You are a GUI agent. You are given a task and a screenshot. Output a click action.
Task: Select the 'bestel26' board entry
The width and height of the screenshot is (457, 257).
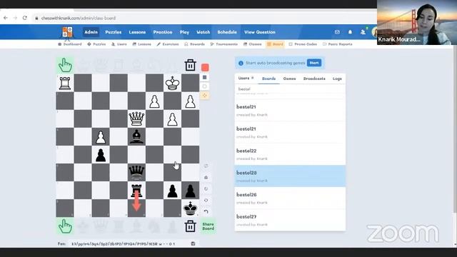[x=290, y=198]
